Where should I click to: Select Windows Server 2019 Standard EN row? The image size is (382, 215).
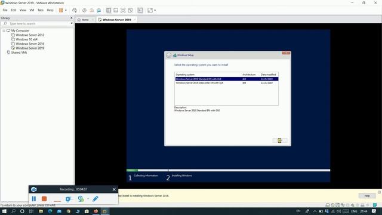pos(227,79)
